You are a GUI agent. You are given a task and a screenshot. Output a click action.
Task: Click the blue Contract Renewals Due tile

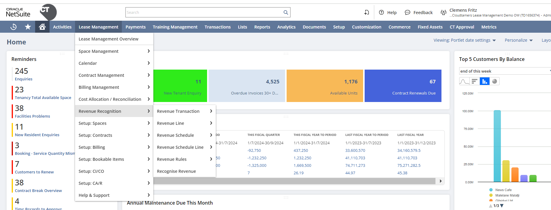(403, 86)
